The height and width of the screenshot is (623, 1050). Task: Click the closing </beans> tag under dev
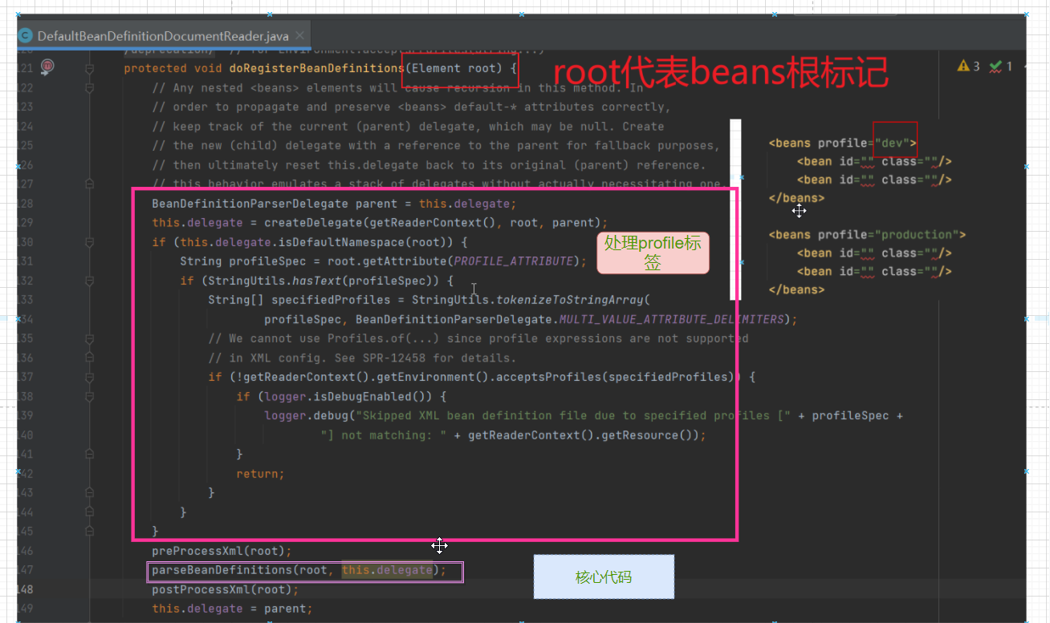[796, 197]
